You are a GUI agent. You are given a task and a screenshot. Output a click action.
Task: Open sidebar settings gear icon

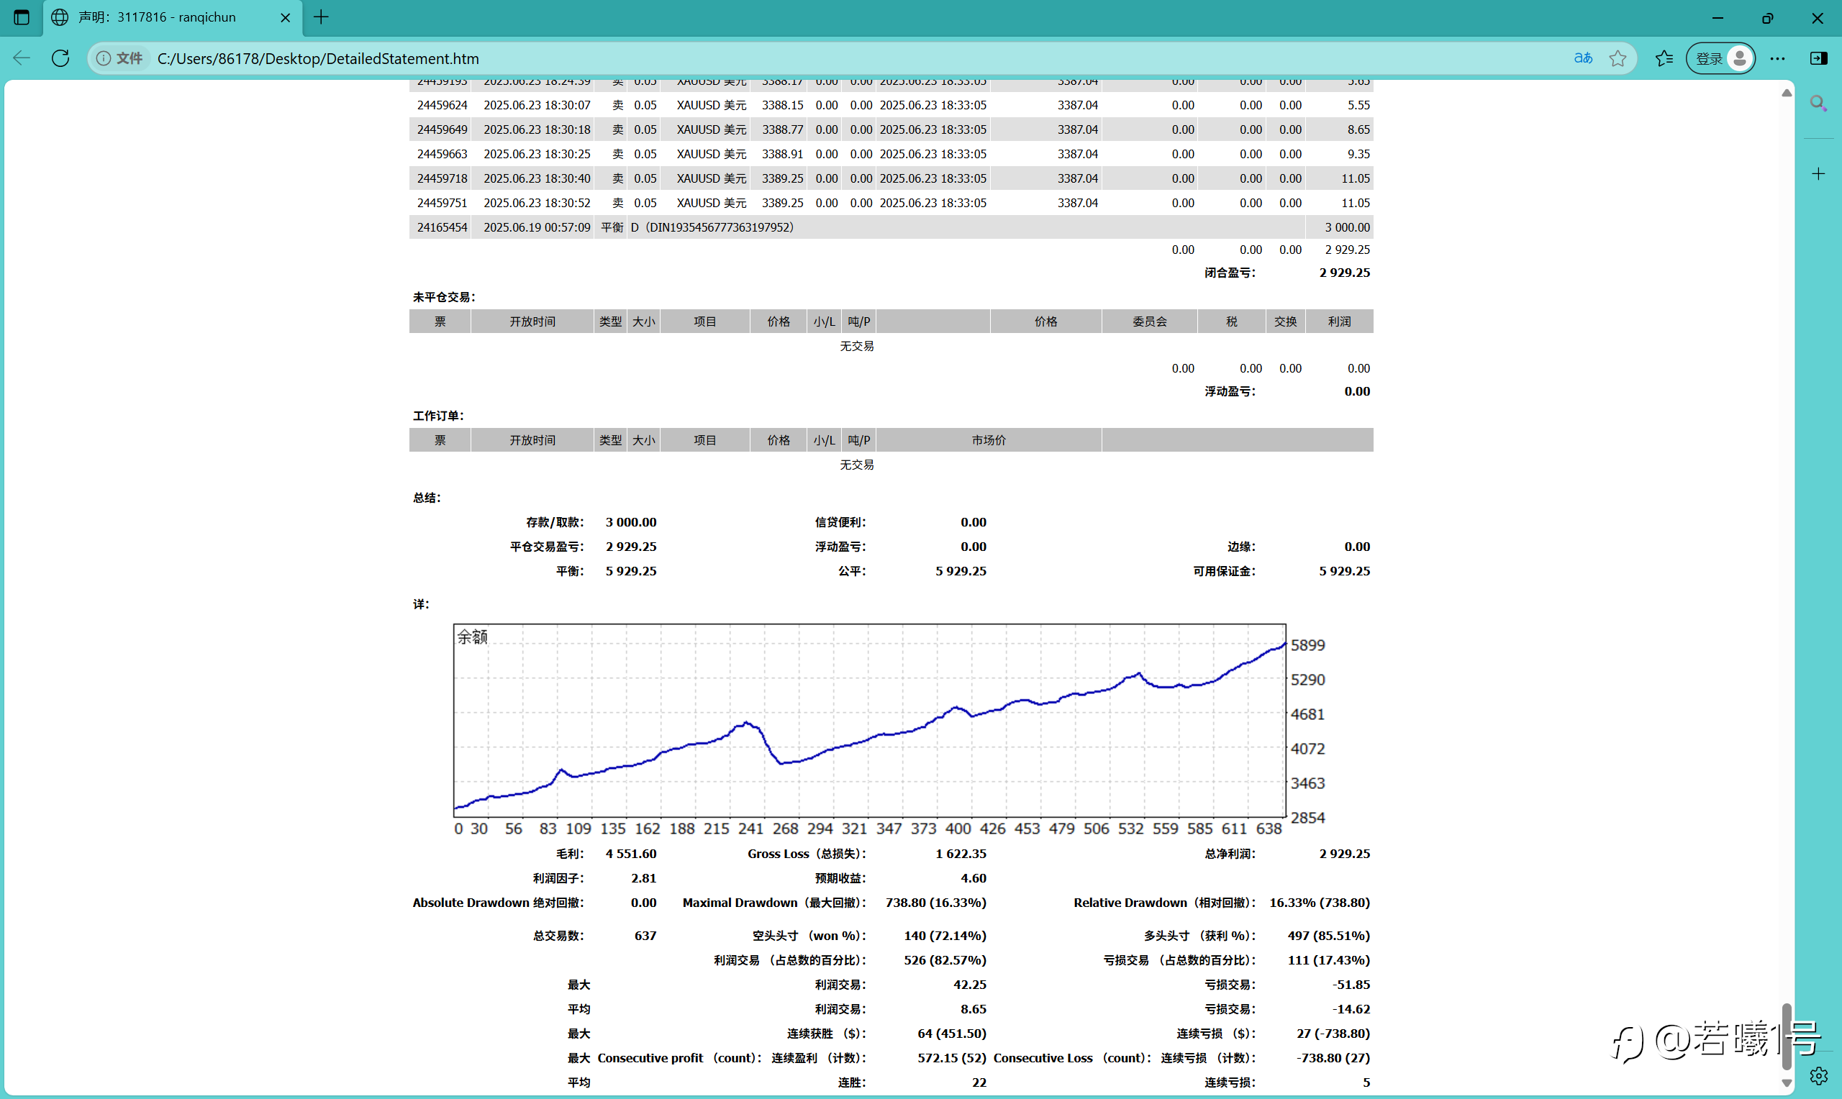[1818, 1075]
